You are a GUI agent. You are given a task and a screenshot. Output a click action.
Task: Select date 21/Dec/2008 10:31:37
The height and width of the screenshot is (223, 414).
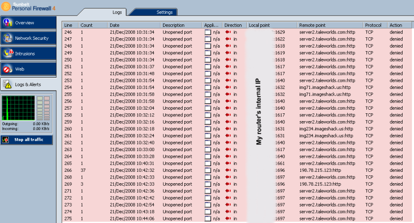[x=132, y=67]
